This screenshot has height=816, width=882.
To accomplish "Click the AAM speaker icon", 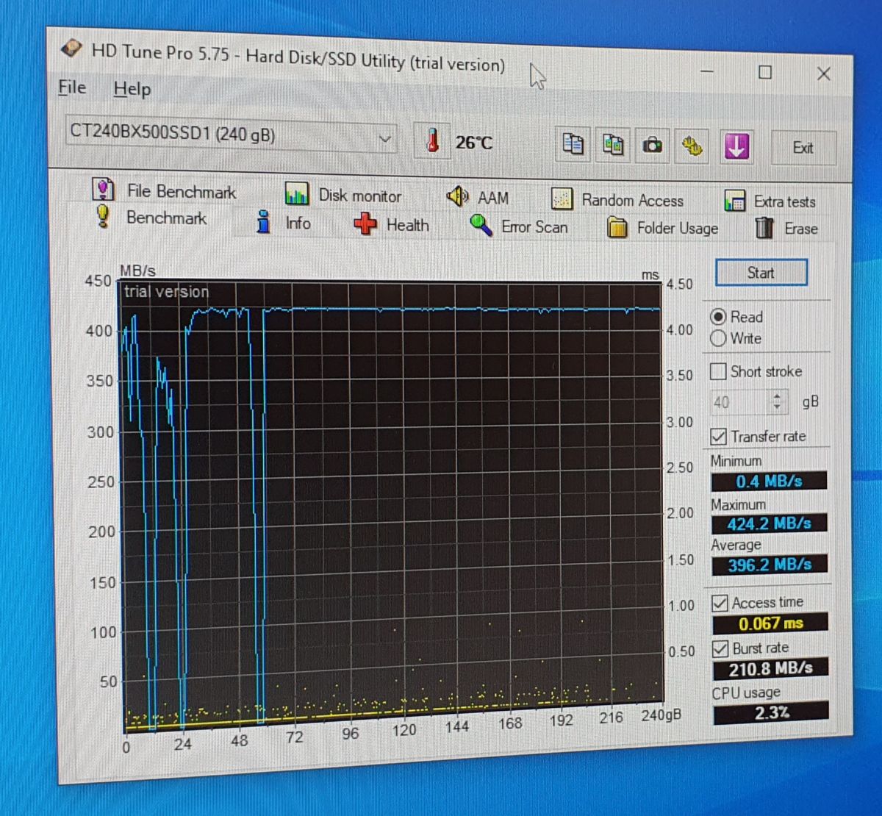I will pyautogui.click(x=457, y=196).
